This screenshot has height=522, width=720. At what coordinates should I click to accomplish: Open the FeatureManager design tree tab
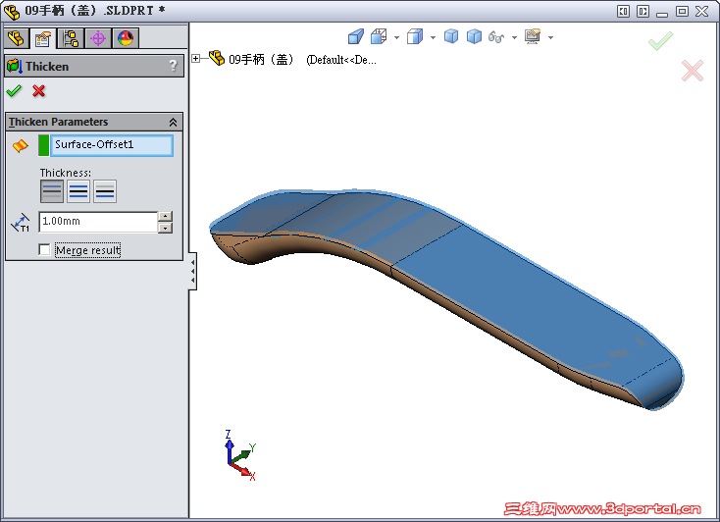pyautogui.click(x=16, y=38)
